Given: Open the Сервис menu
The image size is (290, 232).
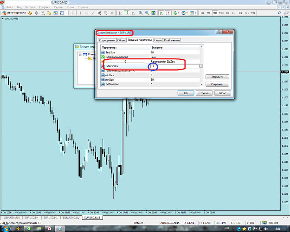Looking at the screenshot, I should [x=58, y=7].
